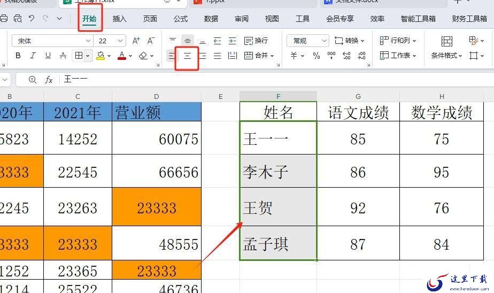This screenshot has width=494, height=293.
Task: Expand quick access toolbar customize chevron
Action: click(x=59, y=19)
